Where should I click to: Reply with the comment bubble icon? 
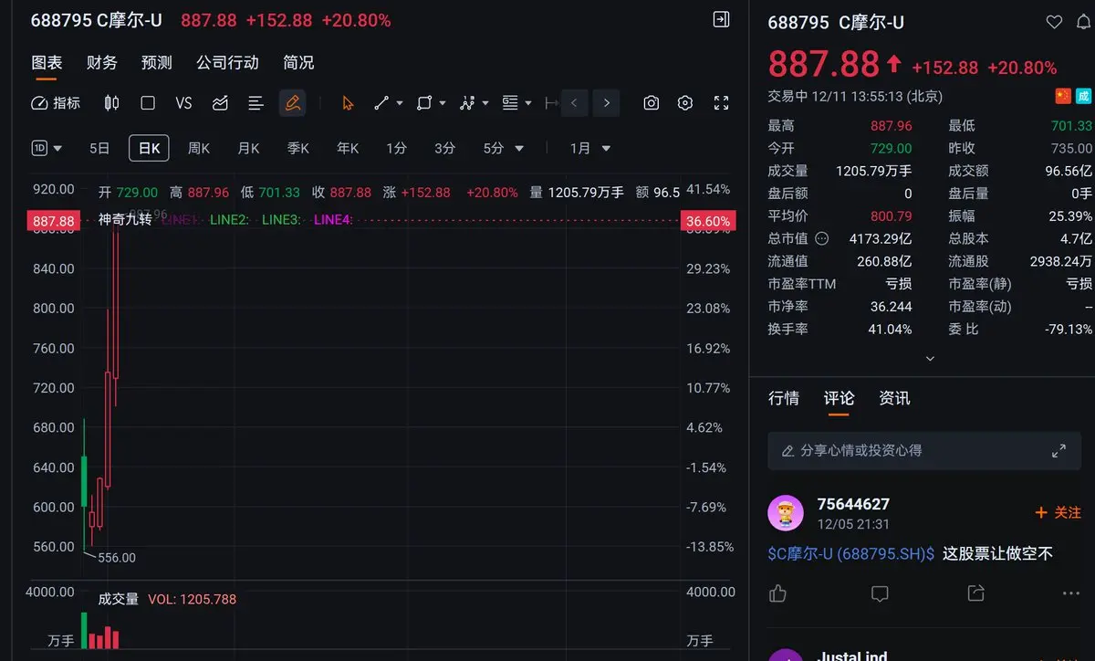[x=880, y=593]
